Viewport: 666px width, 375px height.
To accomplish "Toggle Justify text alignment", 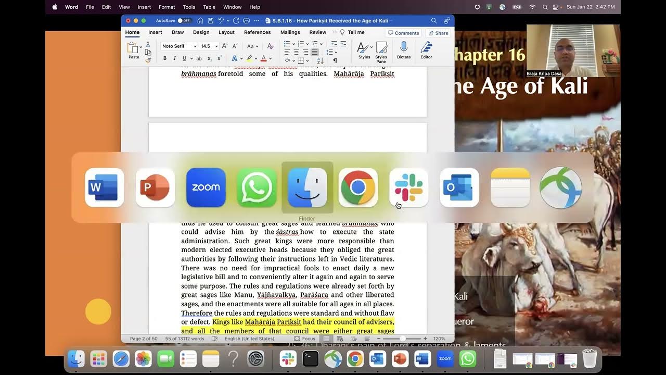I will point(314,53).
